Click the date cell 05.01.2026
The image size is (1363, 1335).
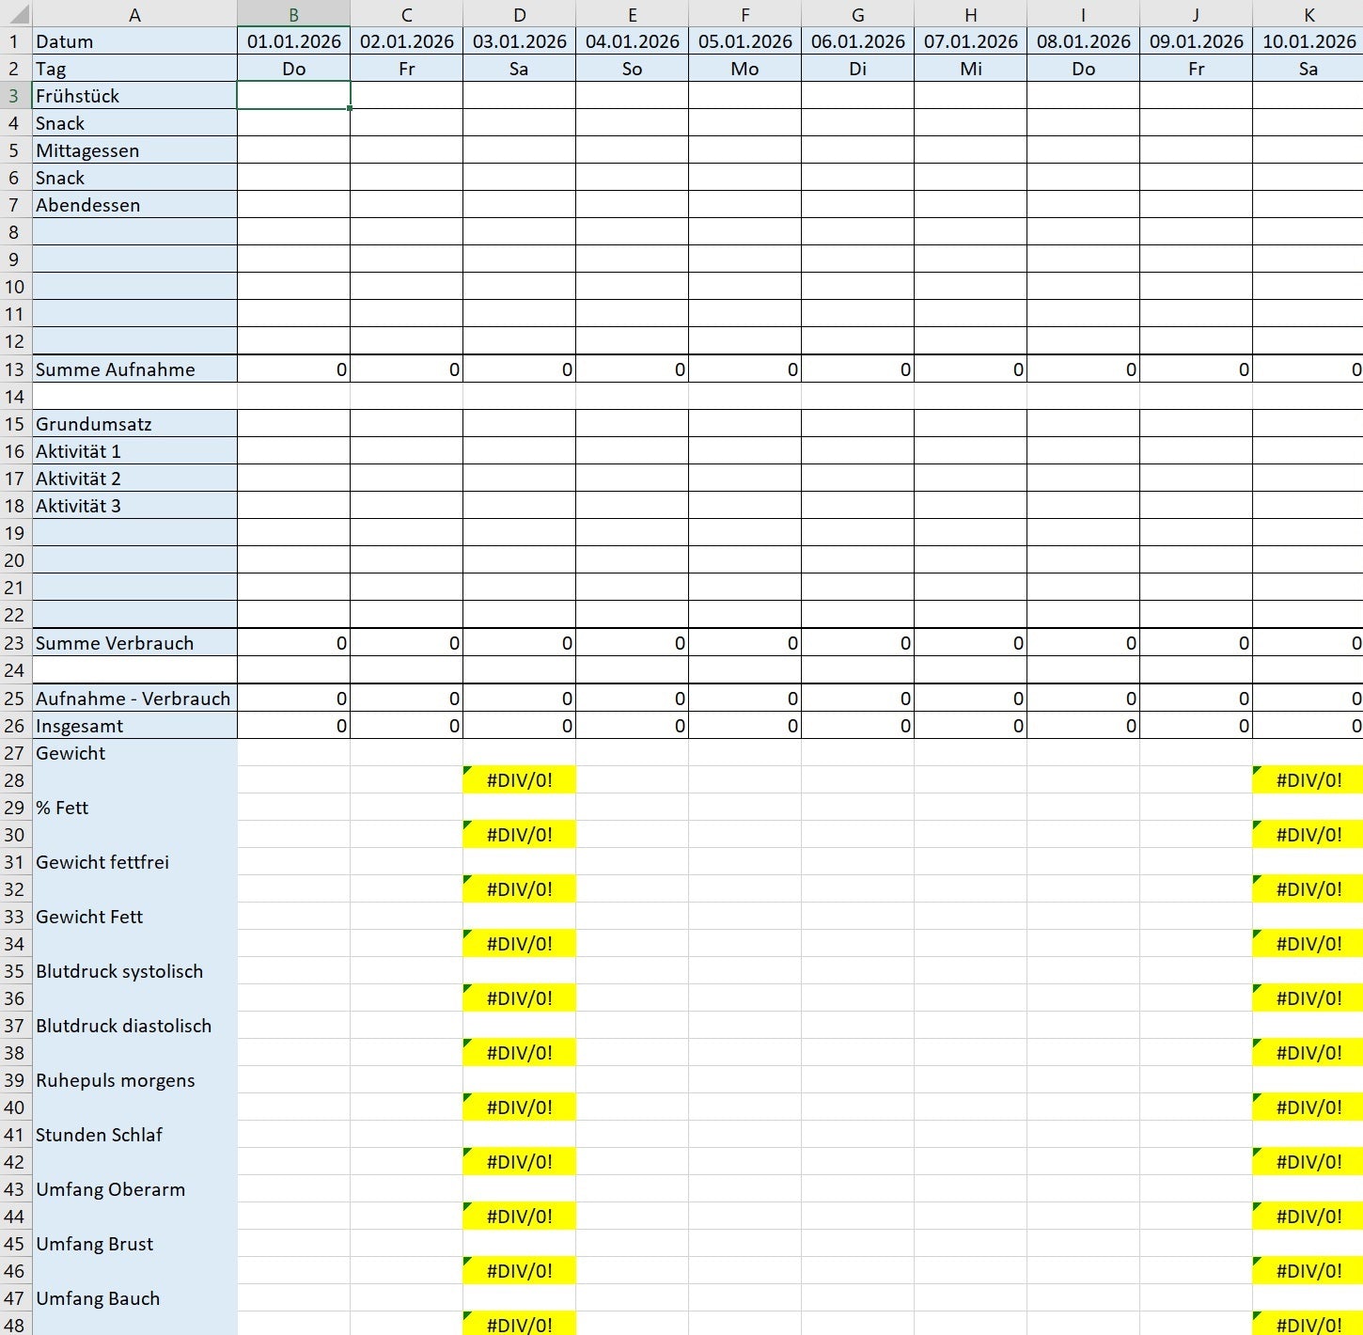pyautogui.click(x=744, y=41)
